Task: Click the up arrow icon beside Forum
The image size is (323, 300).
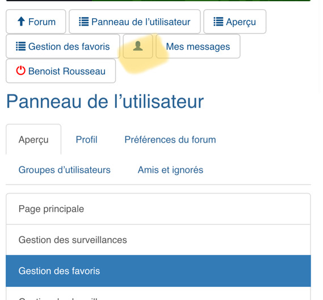Action: click(21, 22)
